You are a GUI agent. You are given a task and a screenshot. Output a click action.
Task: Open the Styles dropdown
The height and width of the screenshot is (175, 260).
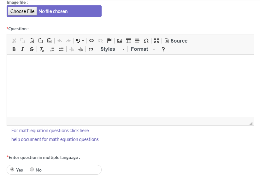tap(112, 49)
